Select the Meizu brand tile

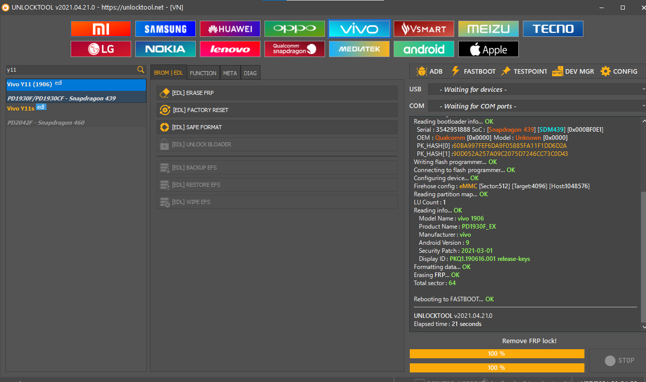coord(489,29)
